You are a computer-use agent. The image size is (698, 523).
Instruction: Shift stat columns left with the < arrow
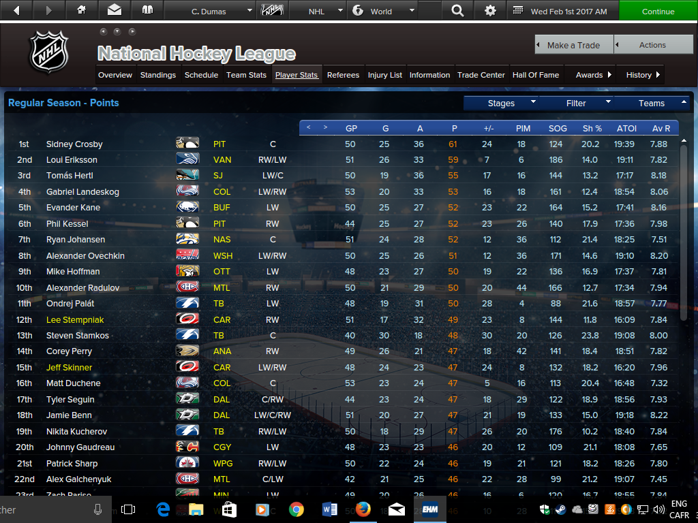click(309, 127)
